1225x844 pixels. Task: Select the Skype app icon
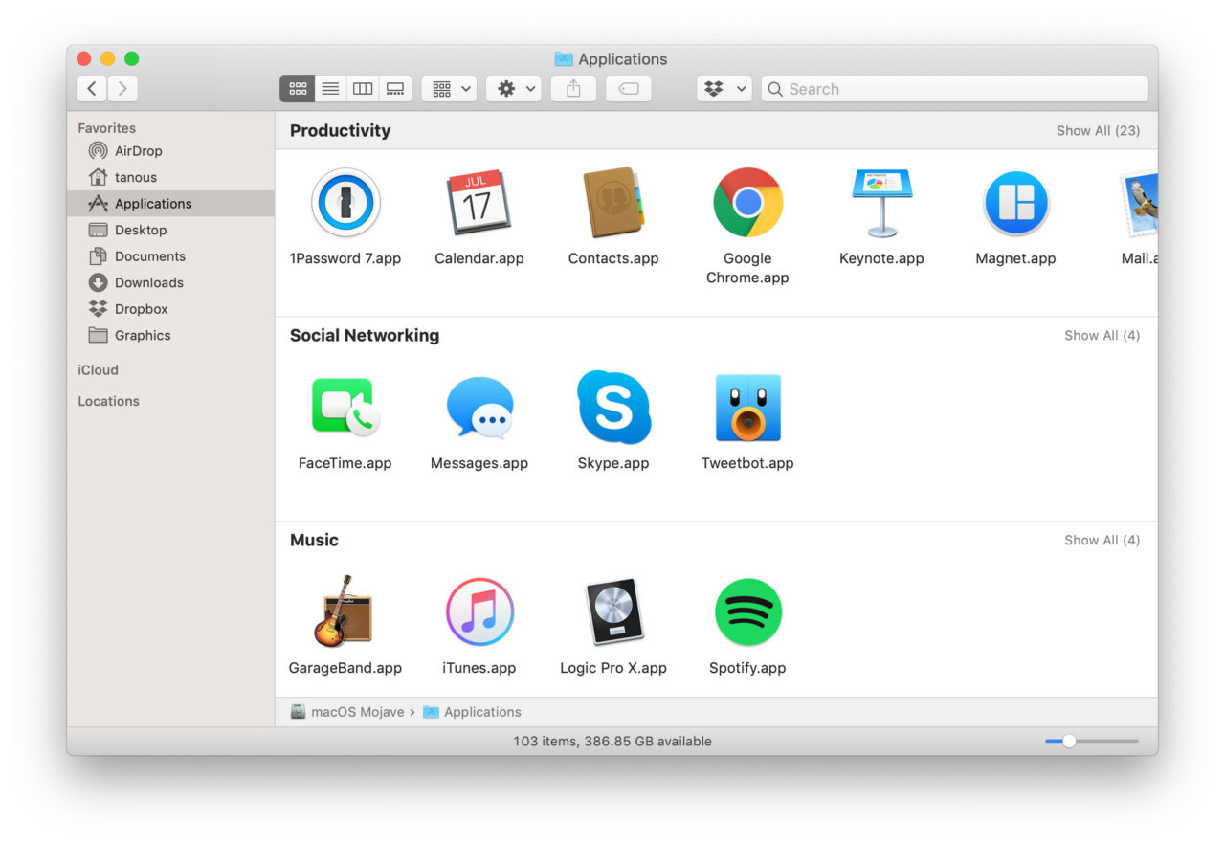click(613, 408)
